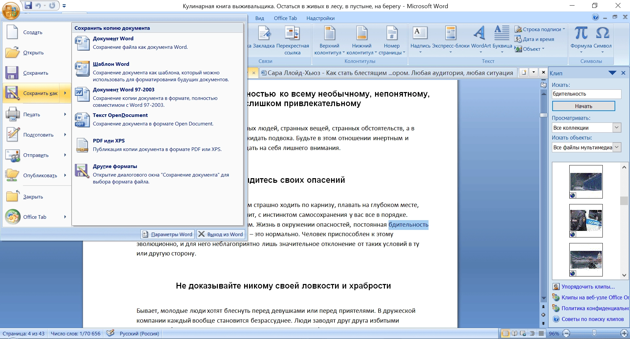Open Quick Access toolbar customize dropdown
Image resolution: width=630 pixels, height=339 pixels.
pos(64,6)
